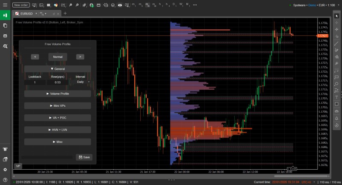Open the more options ellipsis in toolbar
This screenshot has width=342, height=185.
[x=195, y=5]
